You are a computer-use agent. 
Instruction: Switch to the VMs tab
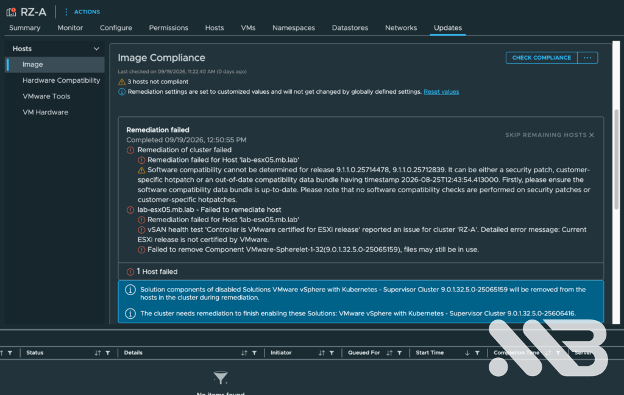(x=248, y=28)
